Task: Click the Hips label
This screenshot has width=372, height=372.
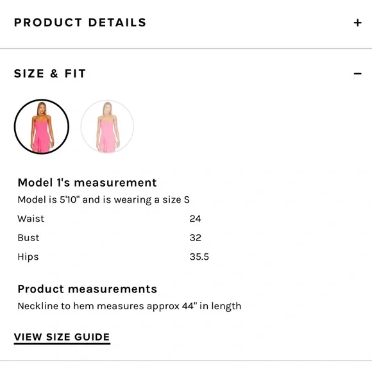Action: pyautogui.click(x=28, y=257)
